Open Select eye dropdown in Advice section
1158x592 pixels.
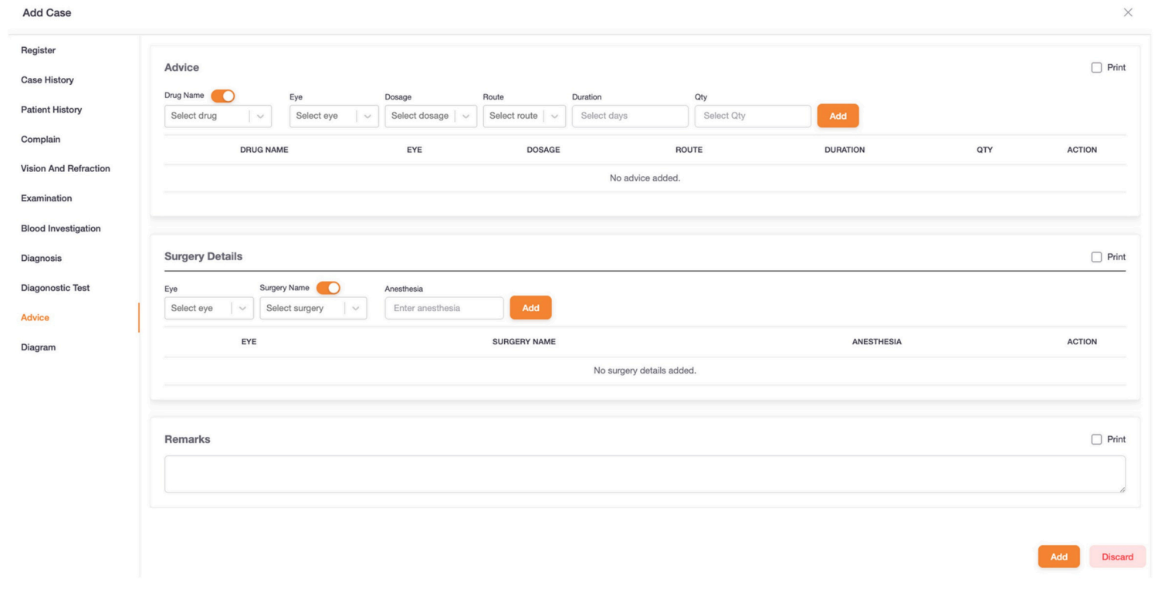(x=334, y=116)
